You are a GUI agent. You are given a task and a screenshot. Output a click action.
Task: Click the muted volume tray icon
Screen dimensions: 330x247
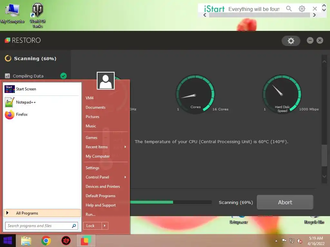[299, 241]
